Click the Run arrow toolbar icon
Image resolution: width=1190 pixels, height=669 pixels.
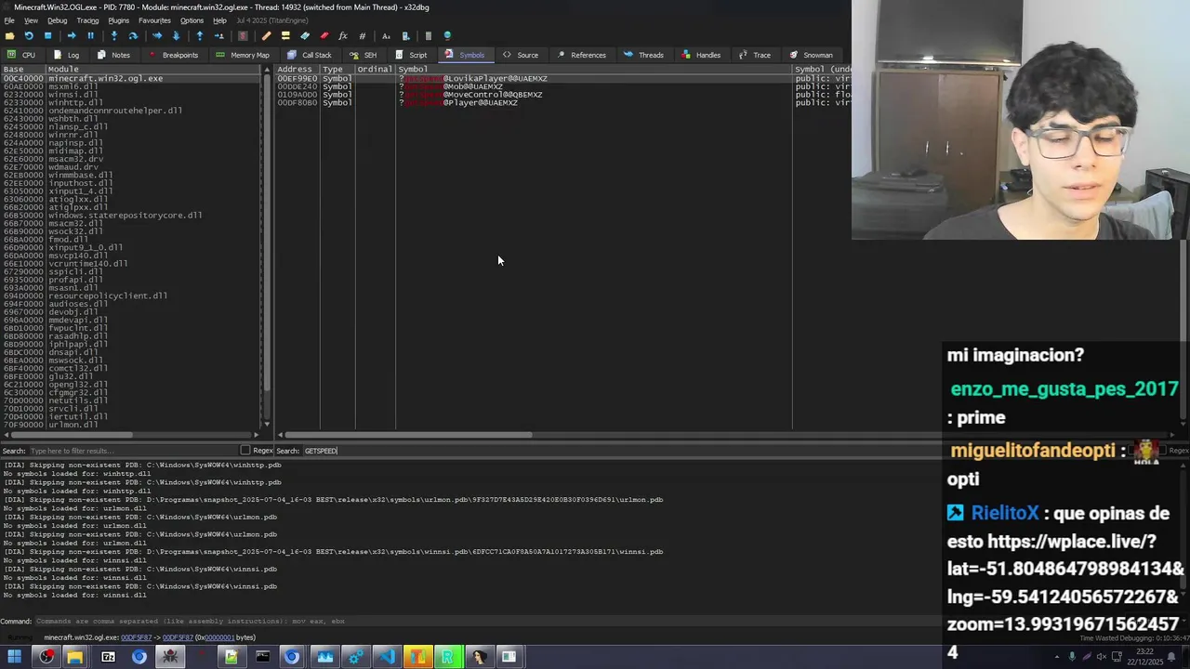tap(72, 36)
